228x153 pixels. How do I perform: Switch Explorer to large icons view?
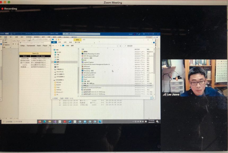[154, 98]
